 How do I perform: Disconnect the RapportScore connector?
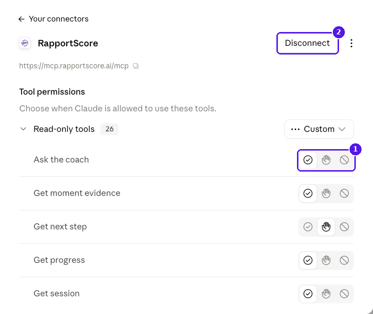pyautogui.click(x=307, y=43)
